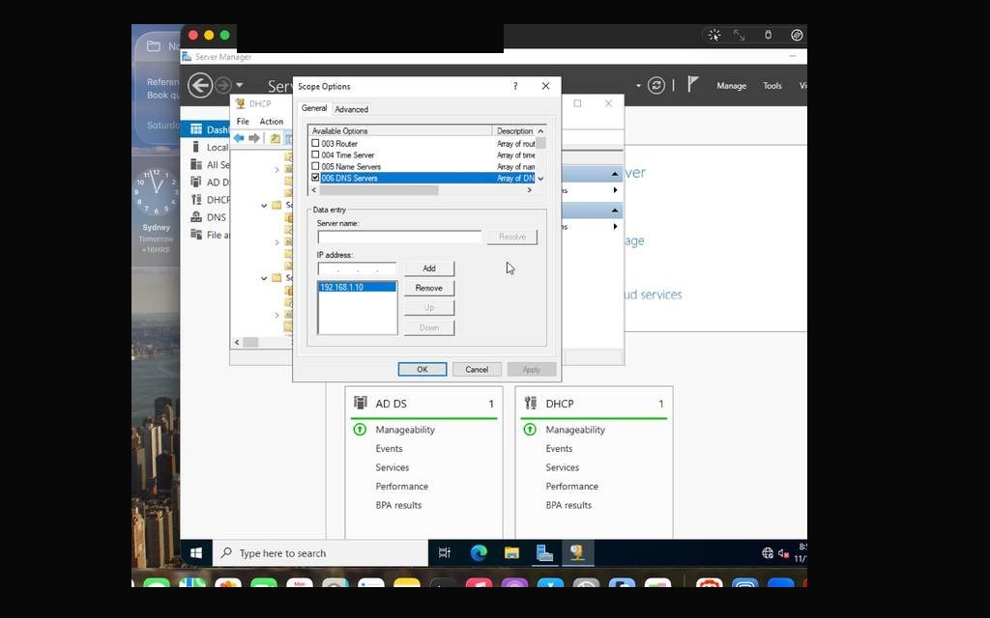Open the AD DS tile header
This screenshot has width=990, height=618.
coord(424,404)
